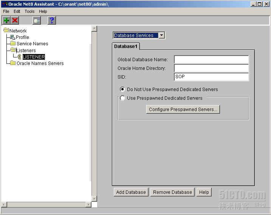Close the Oracle Net8 Assistant window

(x=266, y=4)
